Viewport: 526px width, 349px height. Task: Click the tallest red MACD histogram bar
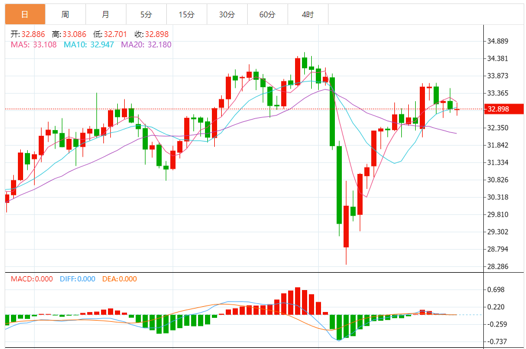point(297,301)
